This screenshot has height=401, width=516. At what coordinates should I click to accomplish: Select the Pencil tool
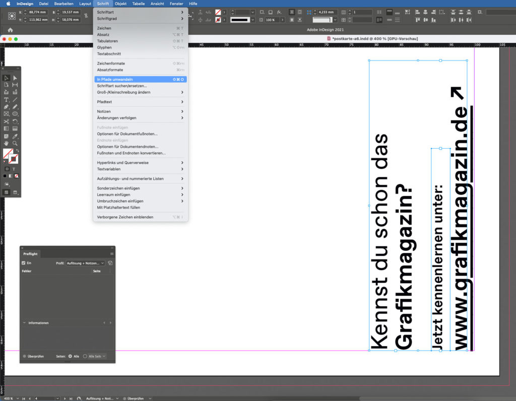[x=15, y=107]
